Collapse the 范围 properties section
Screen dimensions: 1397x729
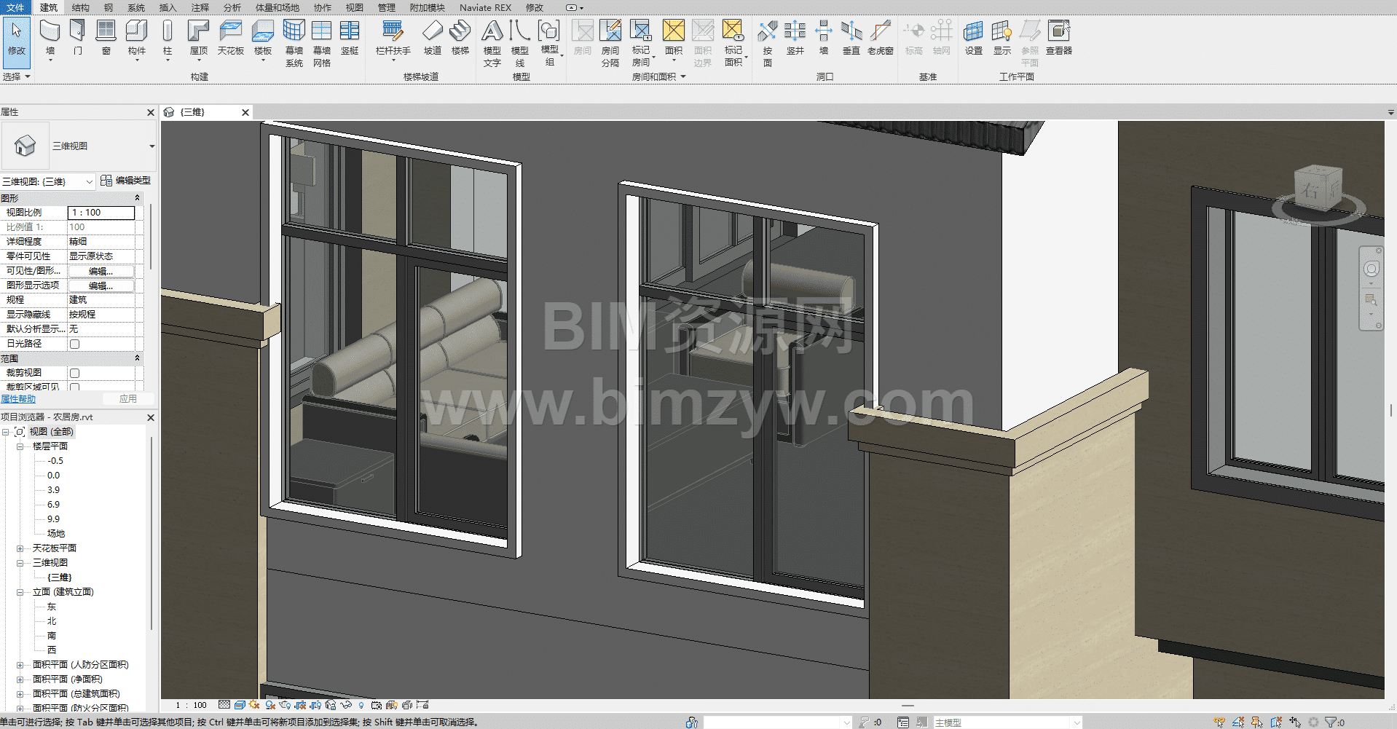click(x=137, y=358)
